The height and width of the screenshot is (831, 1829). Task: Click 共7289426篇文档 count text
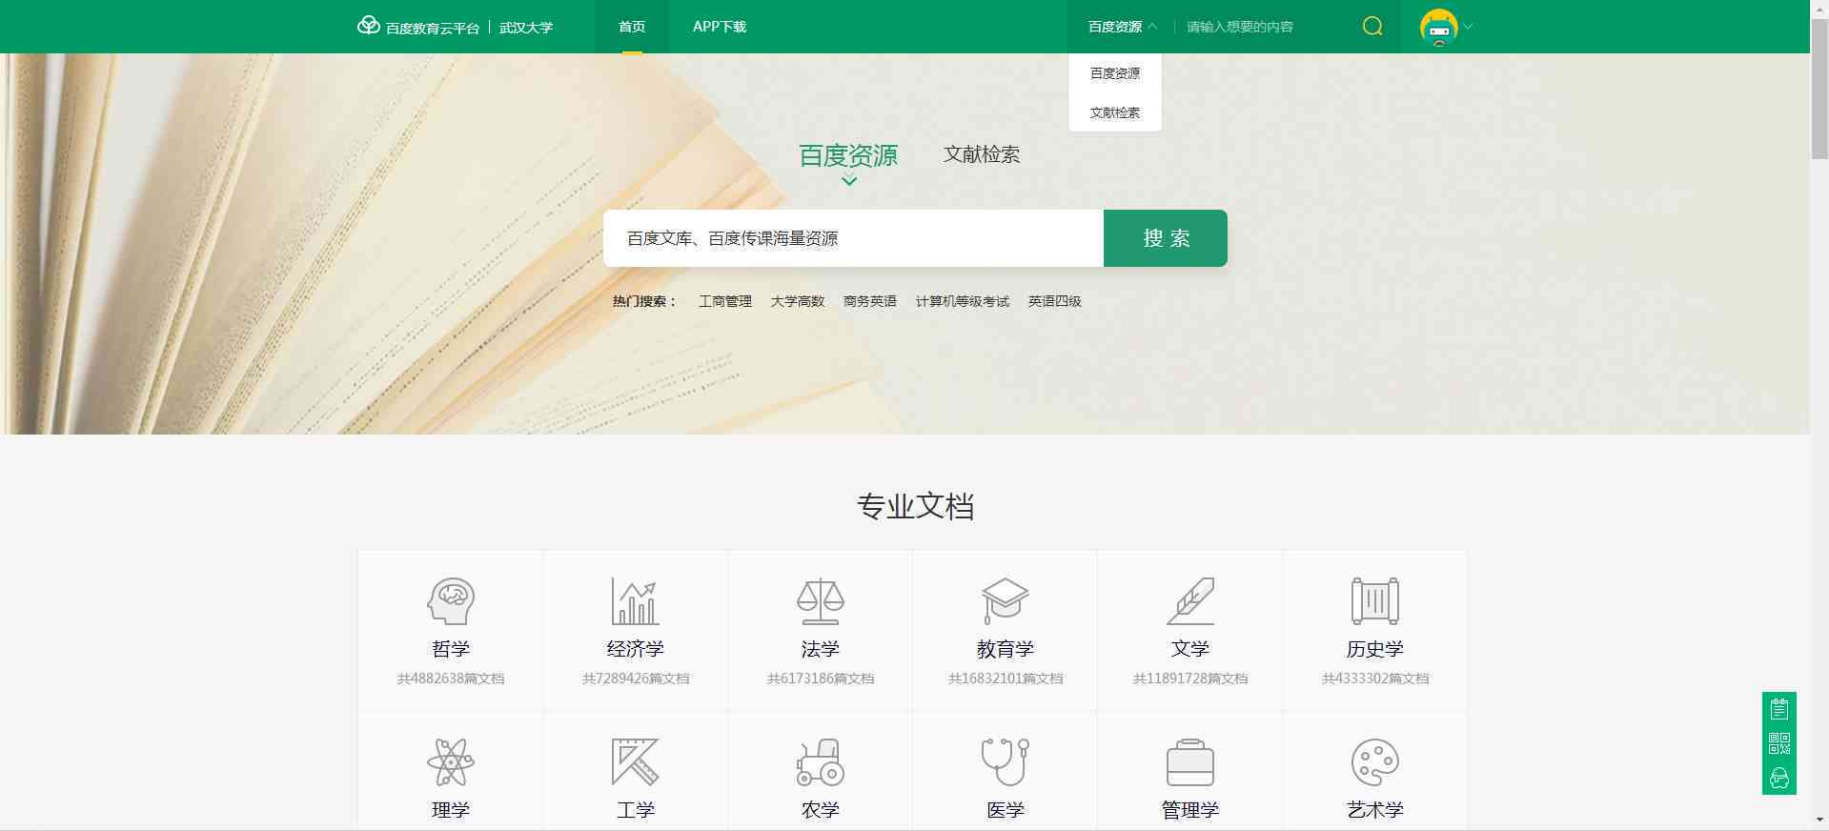(635, 679)
